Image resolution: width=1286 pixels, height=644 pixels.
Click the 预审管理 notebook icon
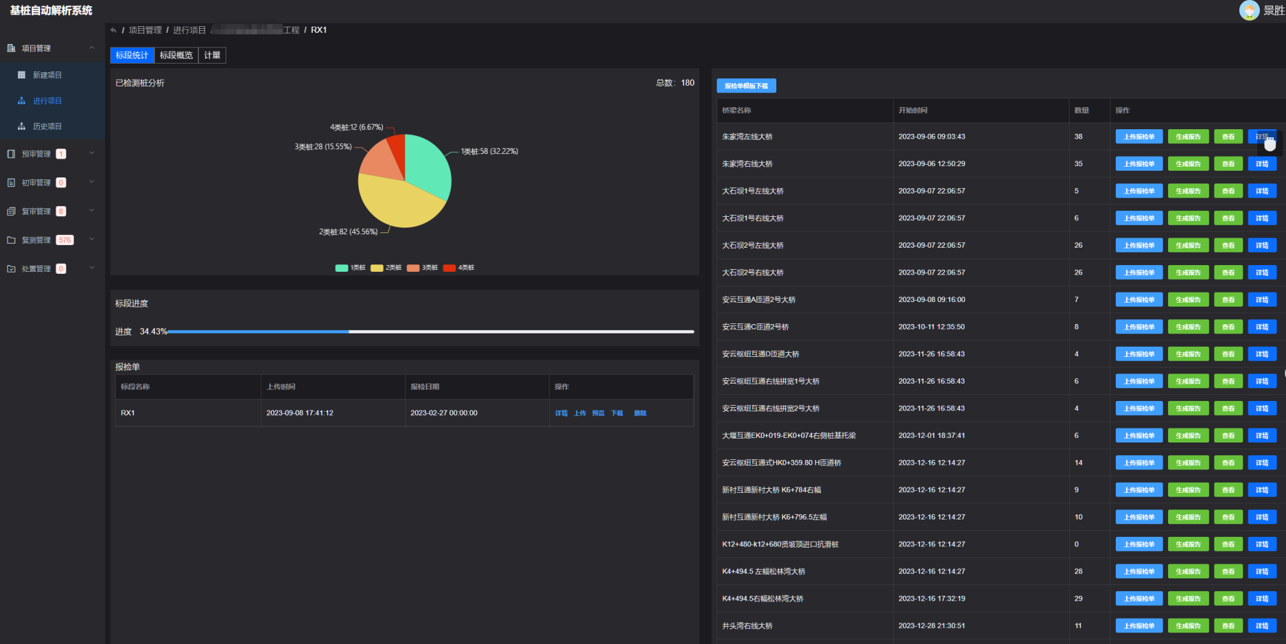11,154
